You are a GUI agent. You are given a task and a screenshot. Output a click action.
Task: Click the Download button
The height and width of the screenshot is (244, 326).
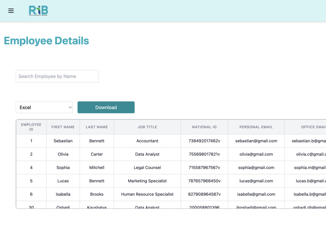[106, 107]
